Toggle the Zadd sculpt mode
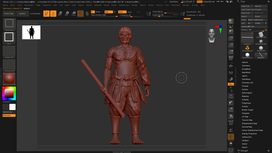Image resolution: width=272 pixels, height=153 pixels. click(121, 12)
